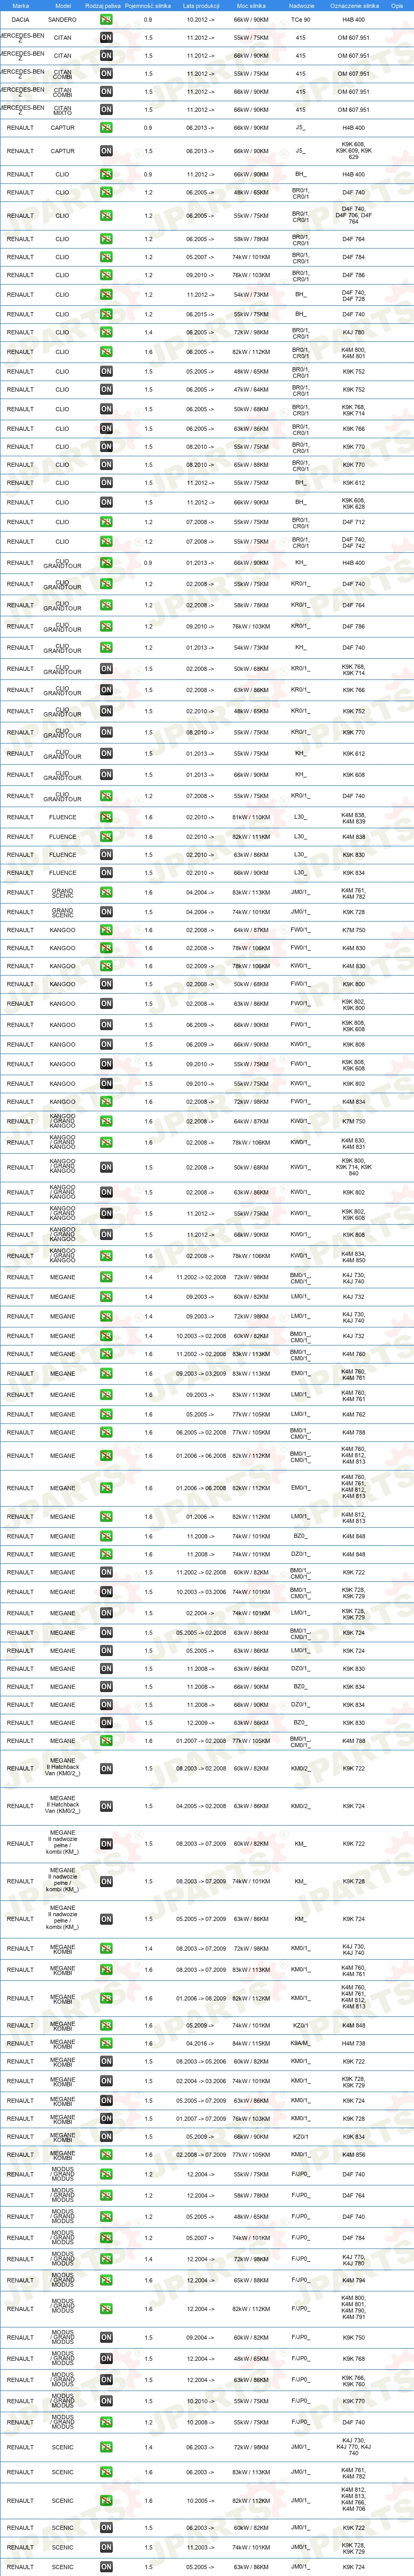This screenshot has width=414, height=2576.
Task: Click the diesel icon for CITAN COMBI 55kW
Action: click(x=106, y=73)
